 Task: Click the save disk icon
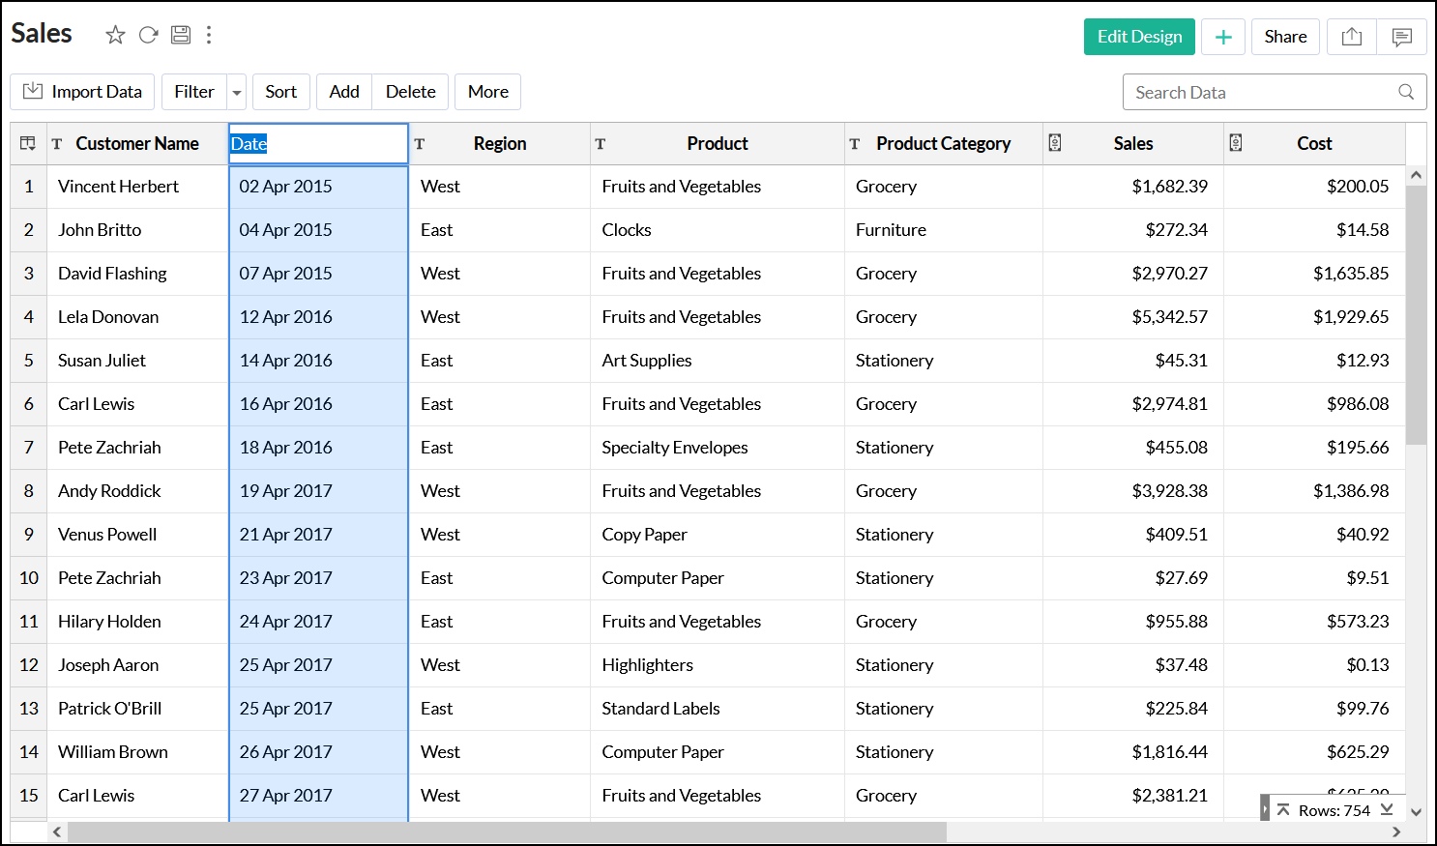tap(181, 36)
